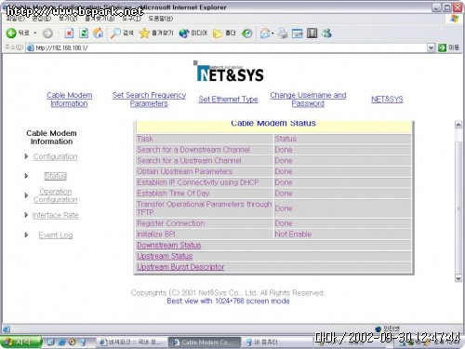Screen dimensions: 465x349
Task: Click the arrow bullet beside Interface Rate
Action: (x=26, y=215)
